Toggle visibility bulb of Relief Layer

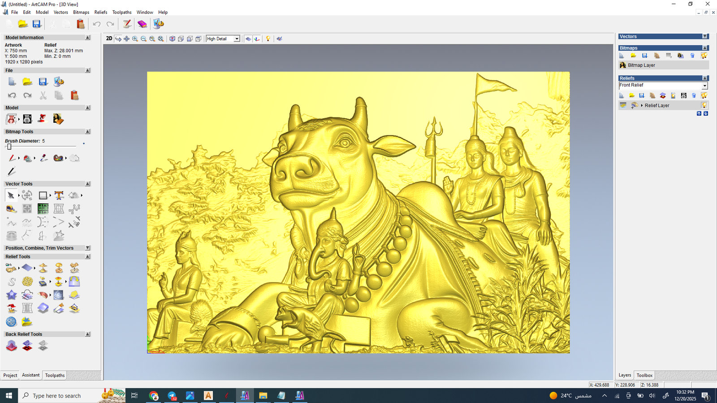click(x=704, y=105)
